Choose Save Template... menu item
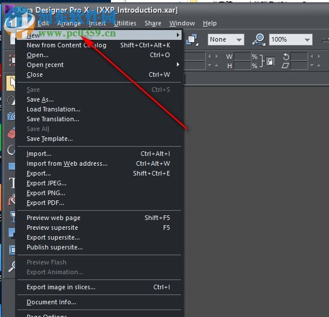The height and width of the screenshot is (317, 329). click(x=99, y=139)
